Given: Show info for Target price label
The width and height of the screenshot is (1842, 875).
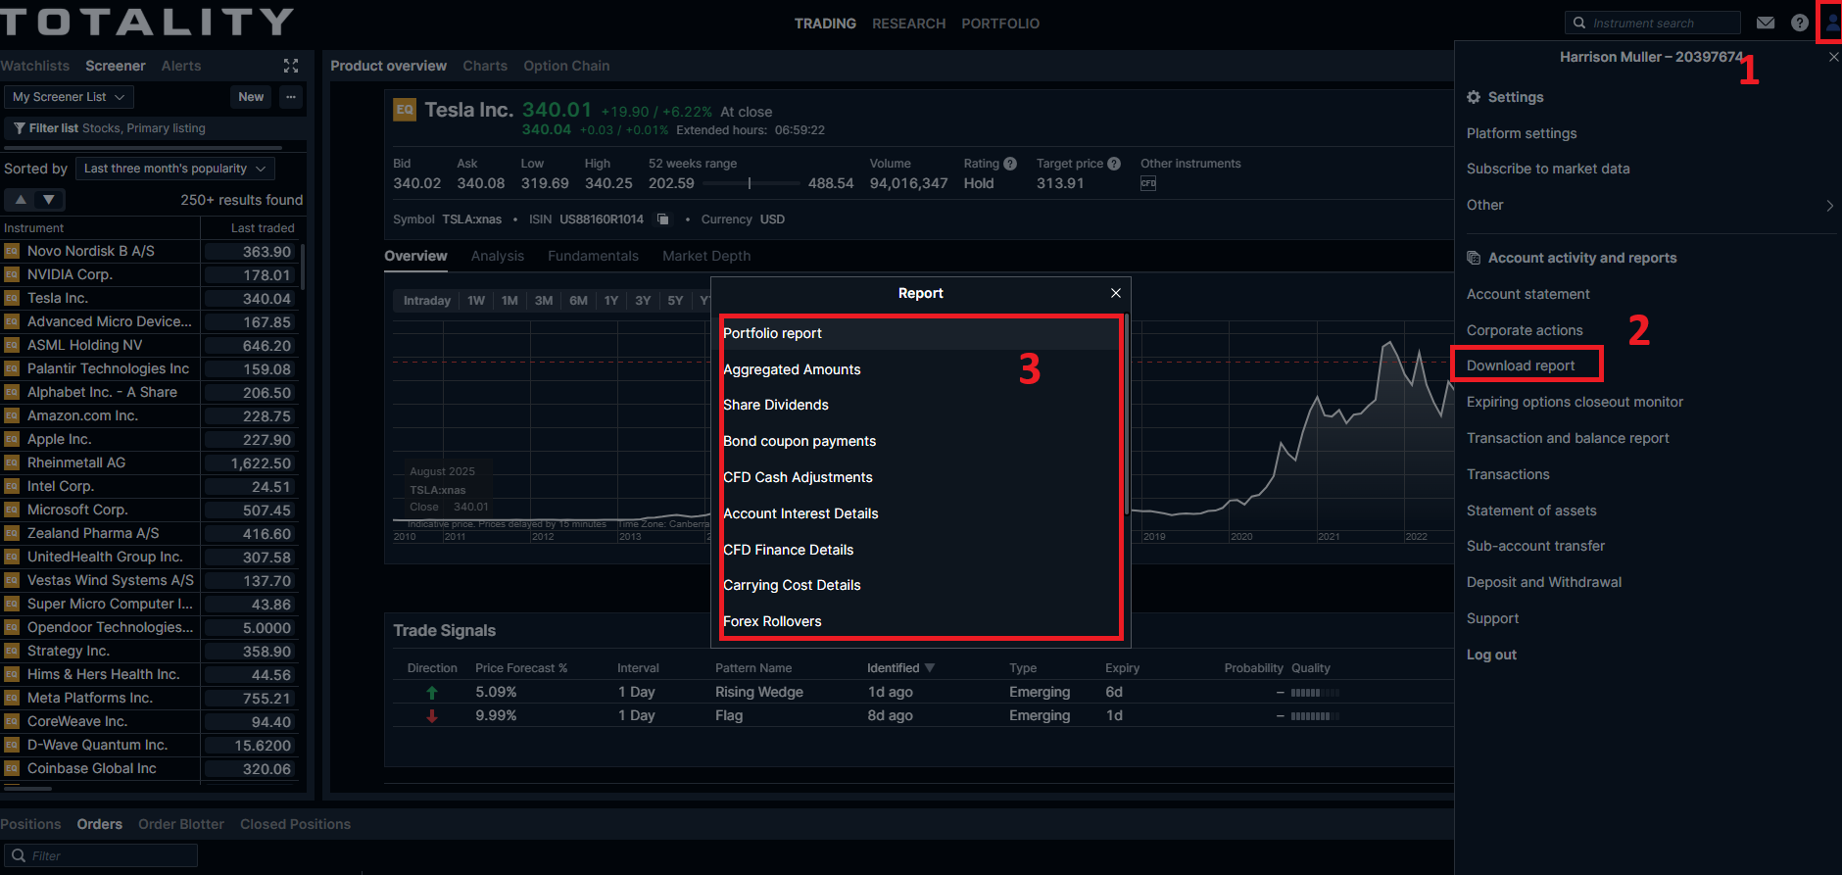Looking at the screenshot, I should click(x=1114, y=164).
